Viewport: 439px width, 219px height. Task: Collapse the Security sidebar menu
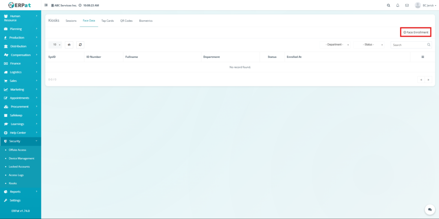coord(20,141)
